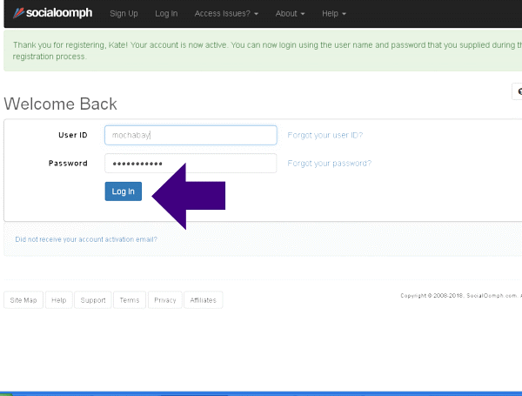
Task: Open the About dropdown in the navbar
Action: tap(290, 14)
